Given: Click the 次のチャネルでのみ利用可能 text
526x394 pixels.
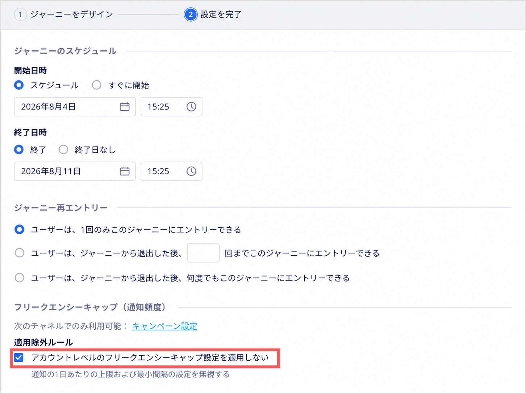Looking at the screenshot, I should click(71, 326).
